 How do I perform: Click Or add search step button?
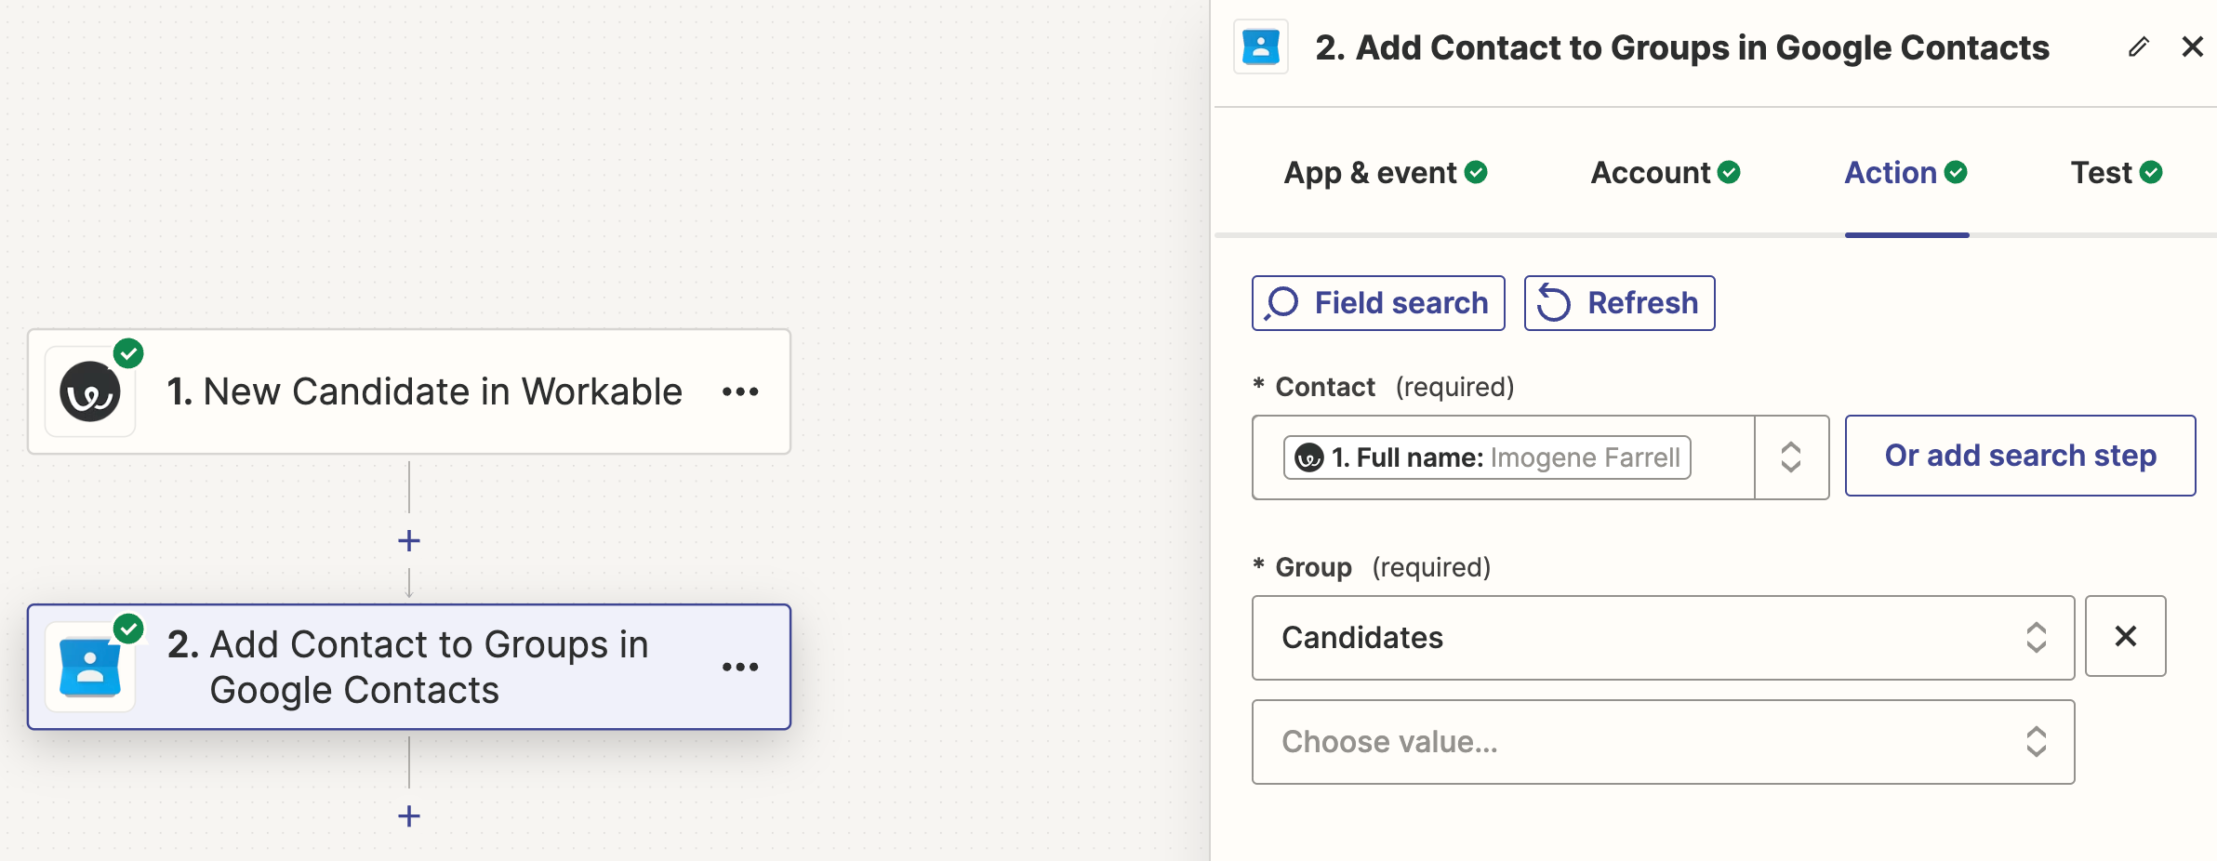(2020, 456)
